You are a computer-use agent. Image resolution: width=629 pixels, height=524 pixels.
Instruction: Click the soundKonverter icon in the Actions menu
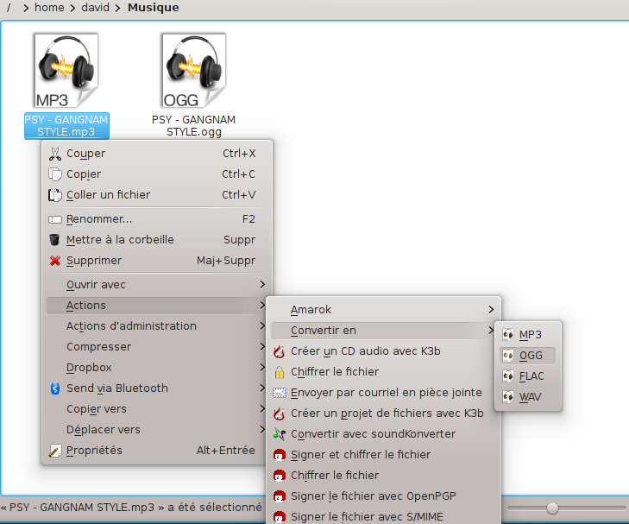pyautogui.click(x=280, y=434)
